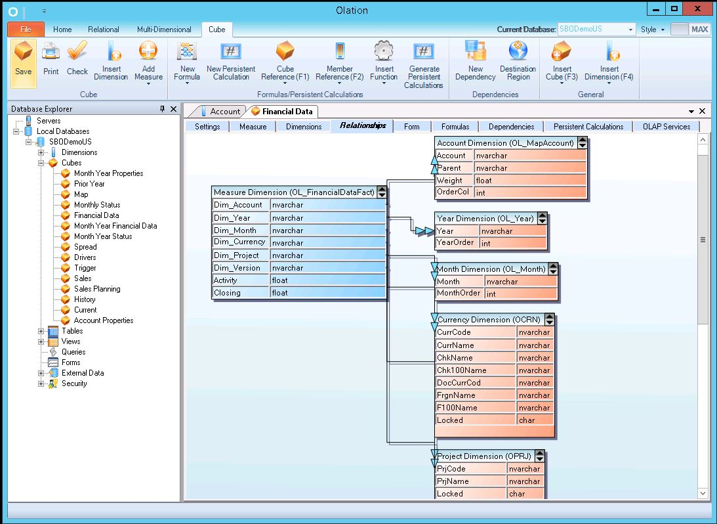Collapse the Local Databases tree node
This screenshot has width=717, height=524.
point(16,131)
